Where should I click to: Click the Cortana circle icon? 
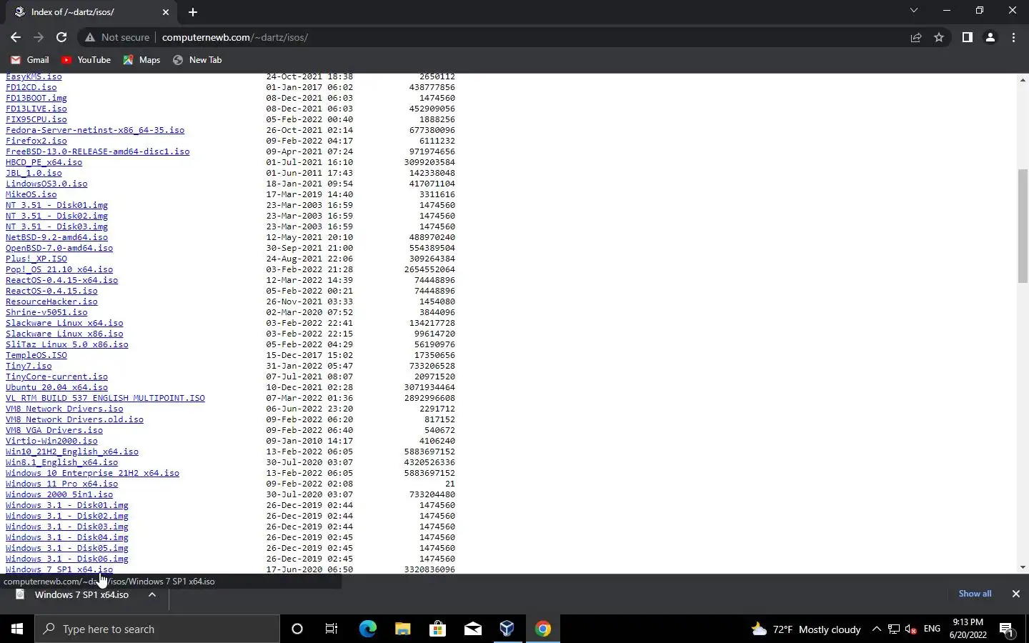(x=297, y=629)
